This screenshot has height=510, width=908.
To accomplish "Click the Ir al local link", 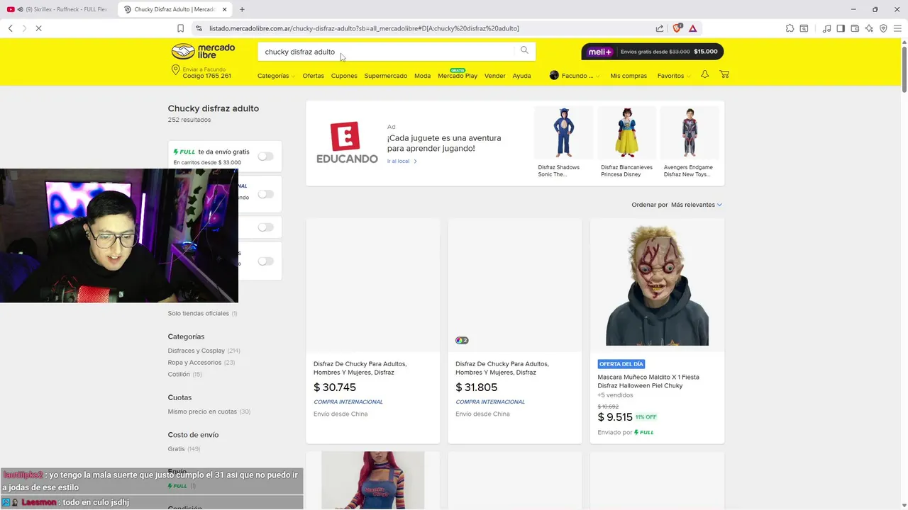I will (x=402, y=161).
